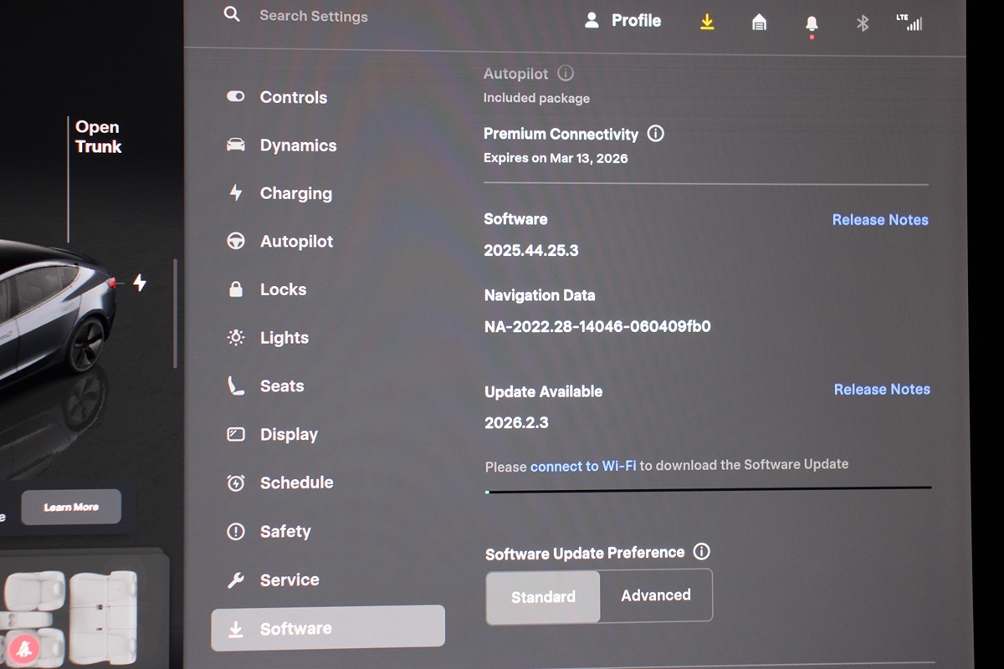Click Release Notes for current software
This screenshot has width=1004, height=669.
click(880, 220)
